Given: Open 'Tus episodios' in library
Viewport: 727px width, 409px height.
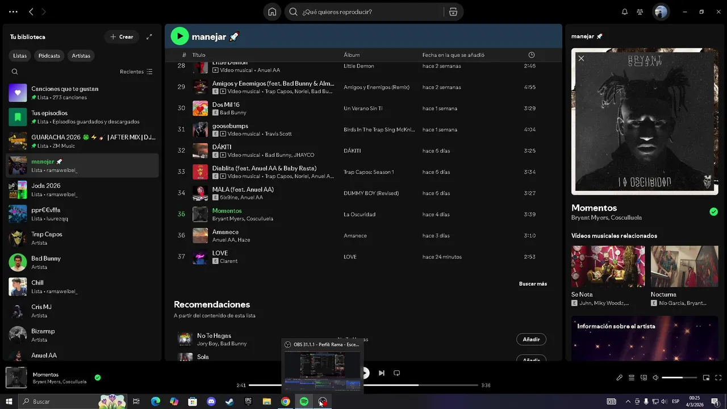Looking at the screenshot, I should [82, 117].
